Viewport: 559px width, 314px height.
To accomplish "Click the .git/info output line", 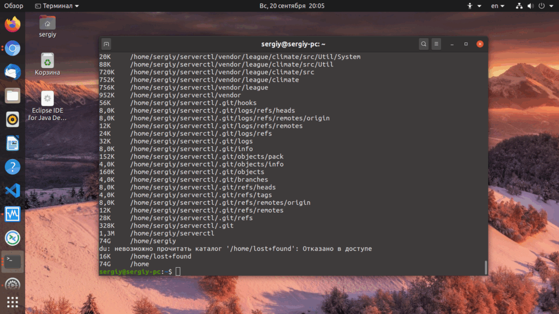I will point(176,149).
